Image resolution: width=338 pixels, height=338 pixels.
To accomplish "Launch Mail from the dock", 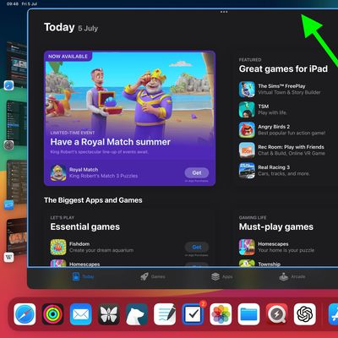I will click(x=81, y=314).
